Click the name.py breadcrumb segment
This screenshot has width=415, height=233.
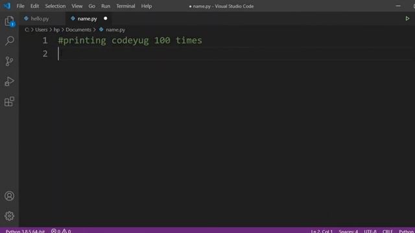click(x=115, y=30)
